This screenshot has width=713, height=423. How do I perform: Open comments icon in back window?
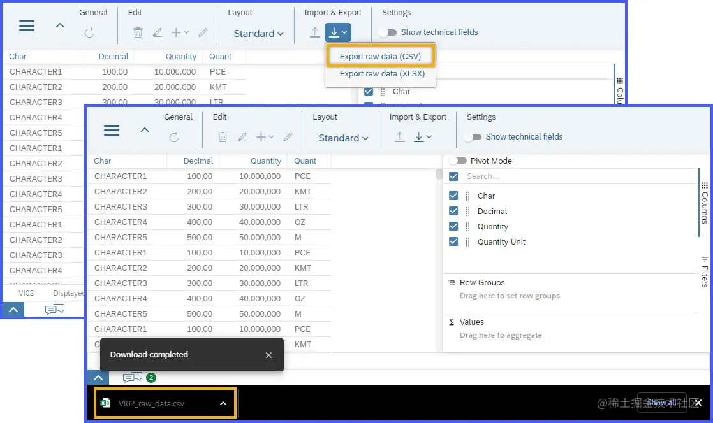(x=55, y=310)
